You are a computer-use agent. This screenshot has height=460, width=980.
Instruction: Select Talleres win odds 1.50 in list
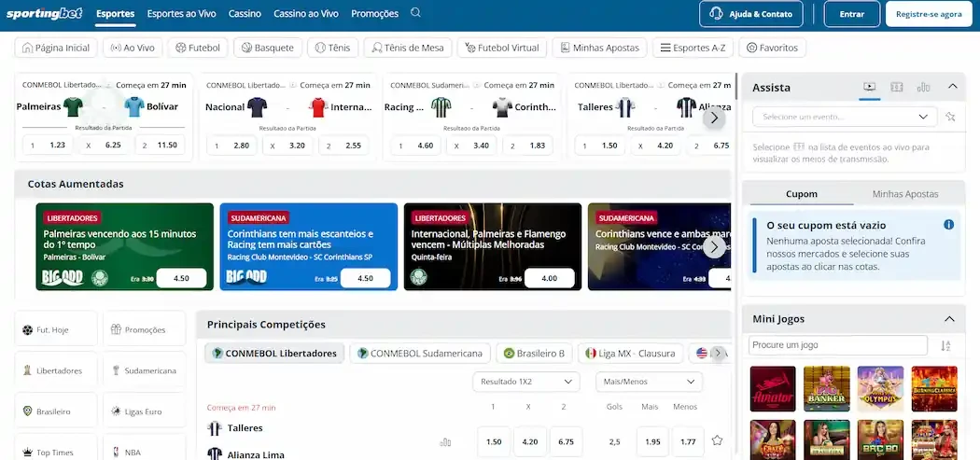(x=494, y=442)
